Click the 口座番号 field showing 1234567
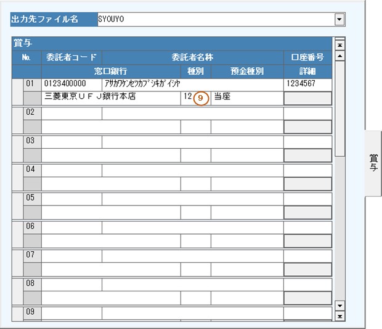The image size is (382, 329). 307,84
